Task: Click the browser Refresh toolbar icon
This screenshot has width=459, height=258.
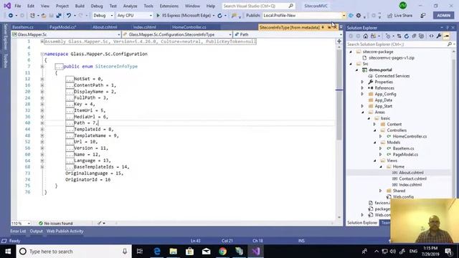Action: coord(220,16)
